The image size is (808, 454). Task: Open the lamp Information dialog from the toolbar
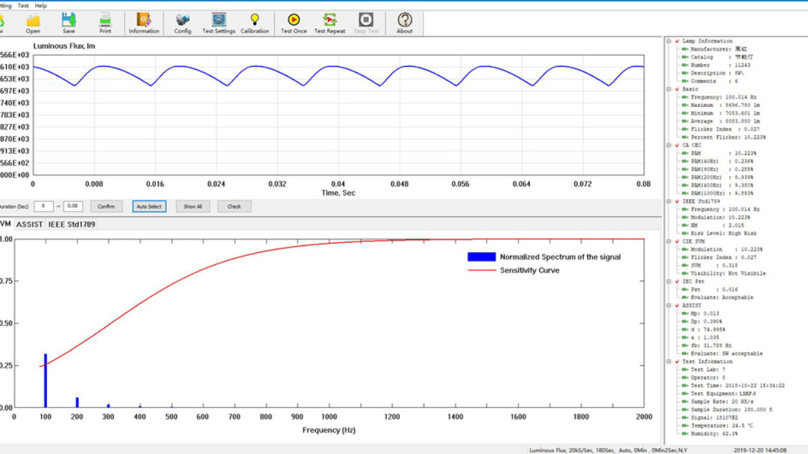tap(144, 23)
